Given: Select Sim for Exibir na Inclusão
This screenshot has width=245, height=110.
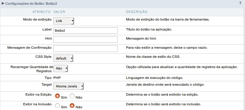Looking at the screenshot, I should 57,106.
